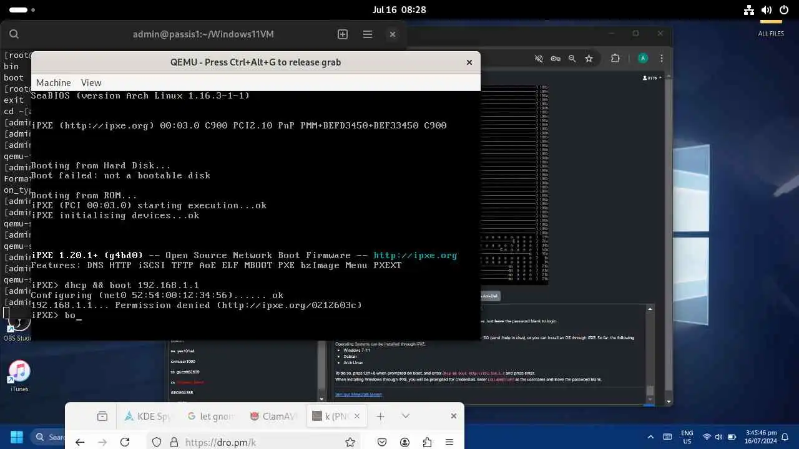Open the GNOME power icon in top bar

tap(783, 10)
